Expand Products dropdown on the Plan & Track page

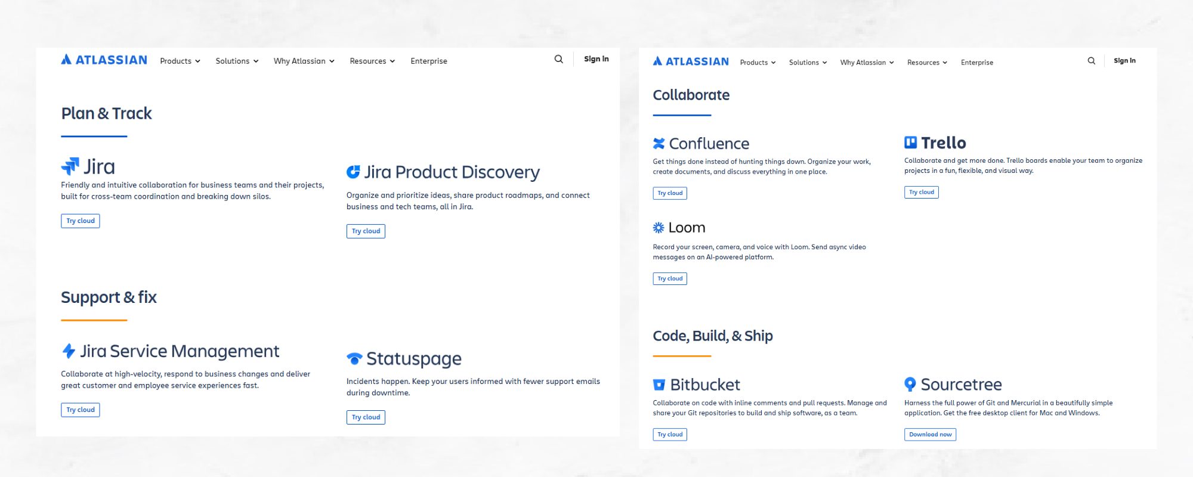(180, 61)
